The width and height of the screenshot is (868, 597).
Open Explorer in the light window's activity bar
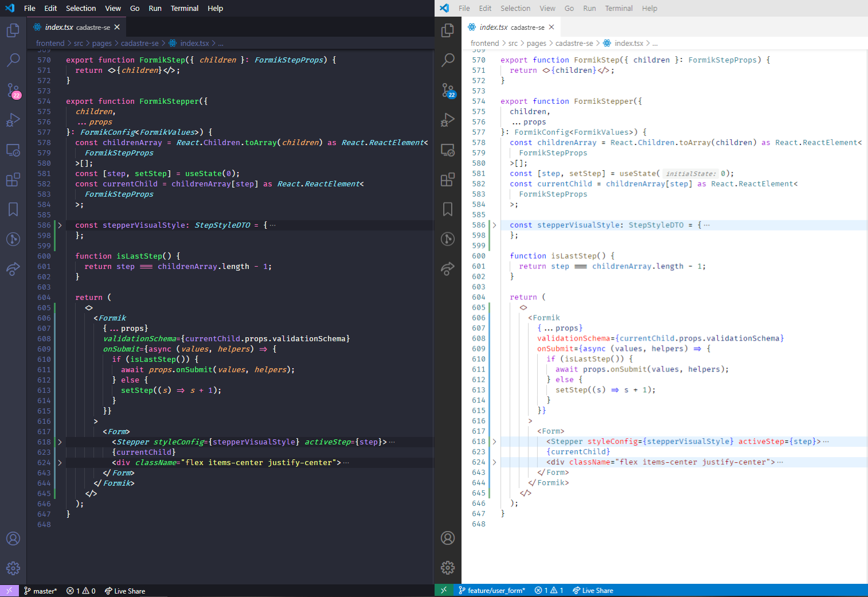(x=448, y=30)
